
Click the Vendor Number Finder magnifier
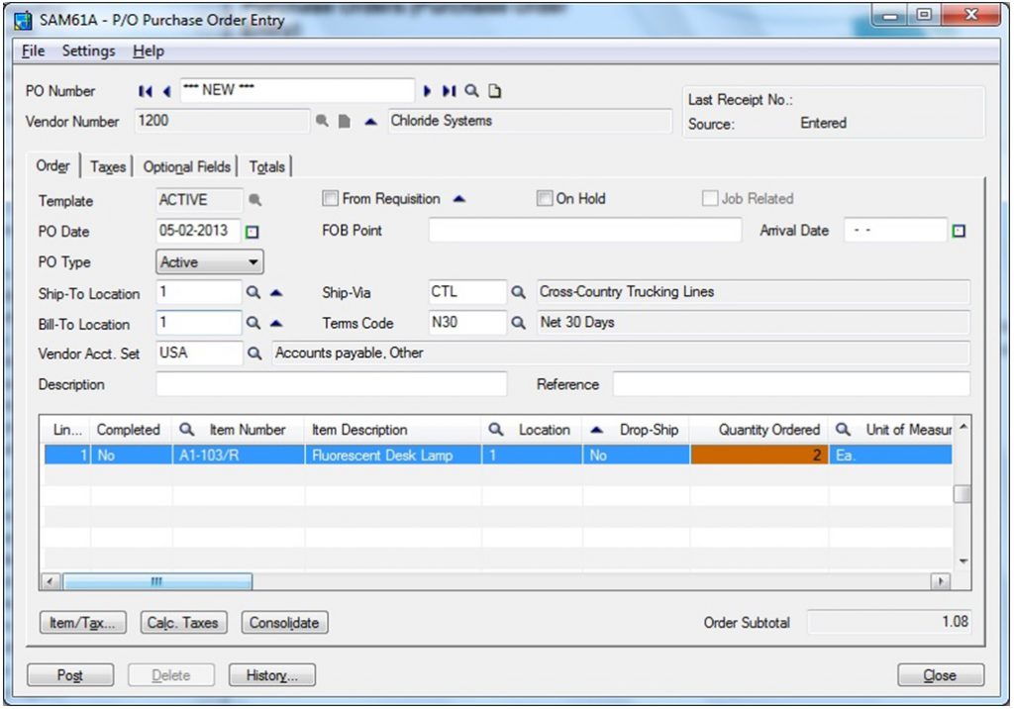321,121
